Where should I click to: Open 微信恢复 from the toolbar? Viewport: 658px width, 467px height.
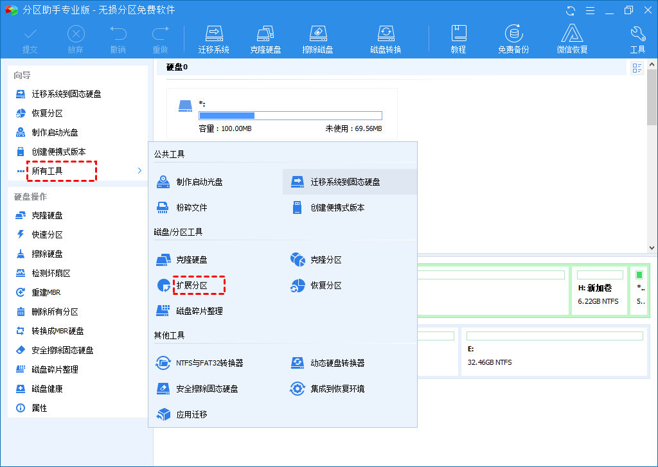click(572, 39)
